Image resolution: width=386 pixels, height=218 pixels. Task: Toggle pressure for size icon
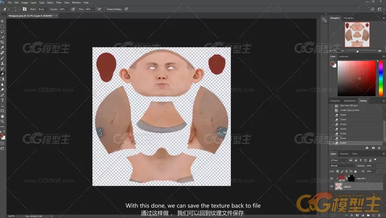click(x=126, y=9)
